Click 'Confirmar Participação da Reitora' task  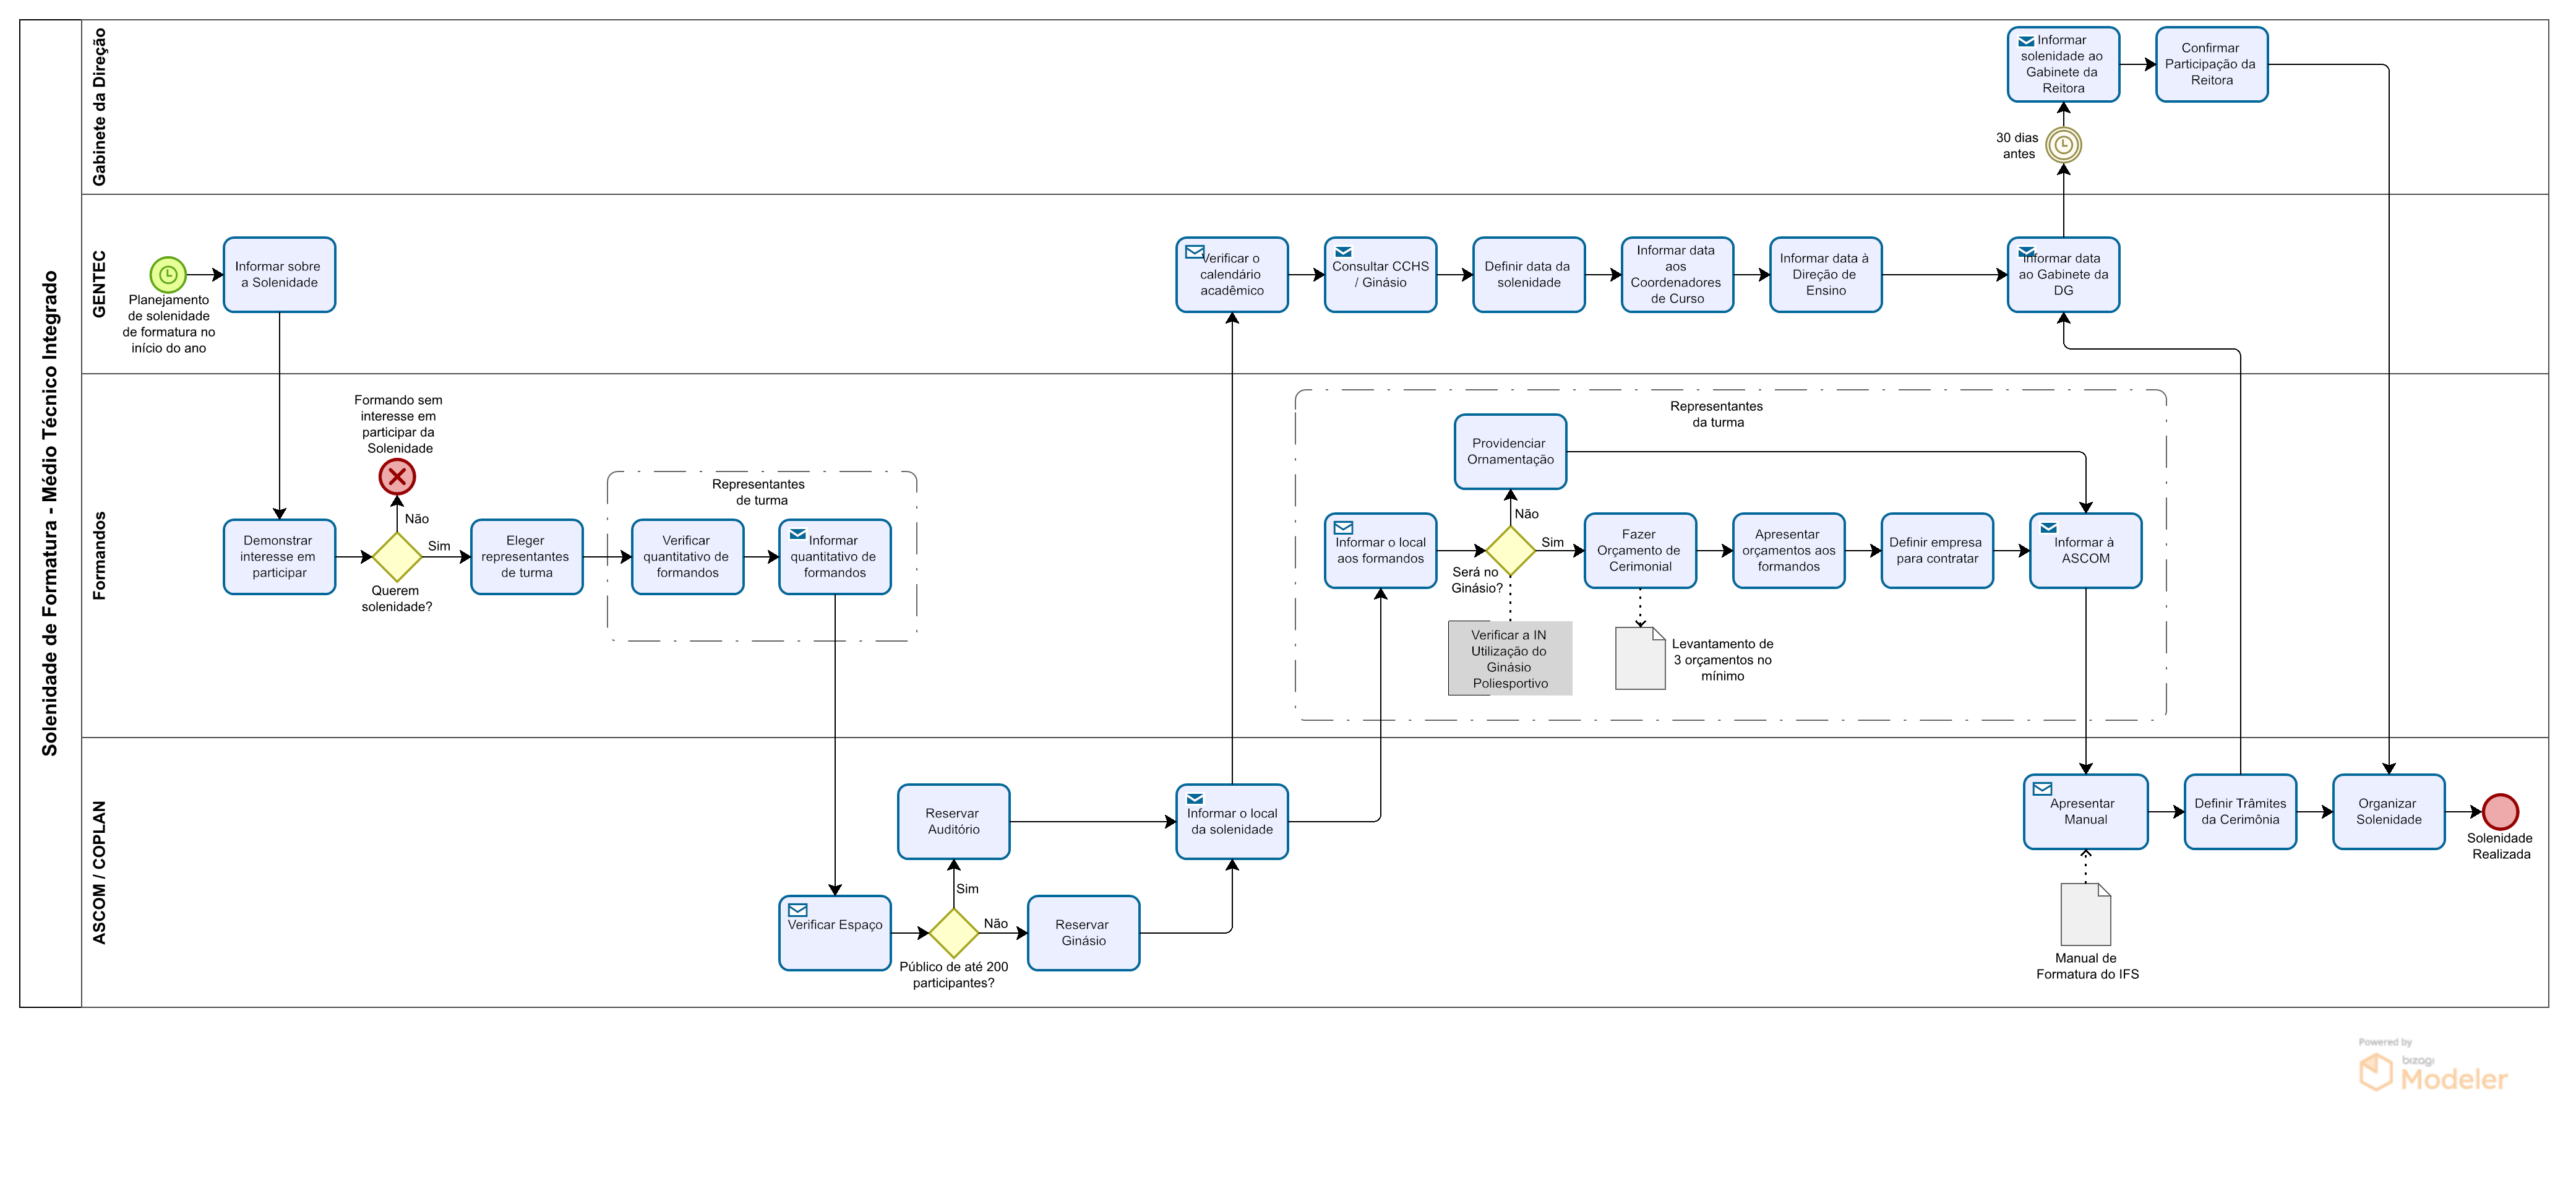tap(2211, 65)
